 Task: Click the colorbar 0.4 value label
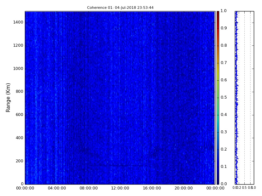tap(224, 115)
